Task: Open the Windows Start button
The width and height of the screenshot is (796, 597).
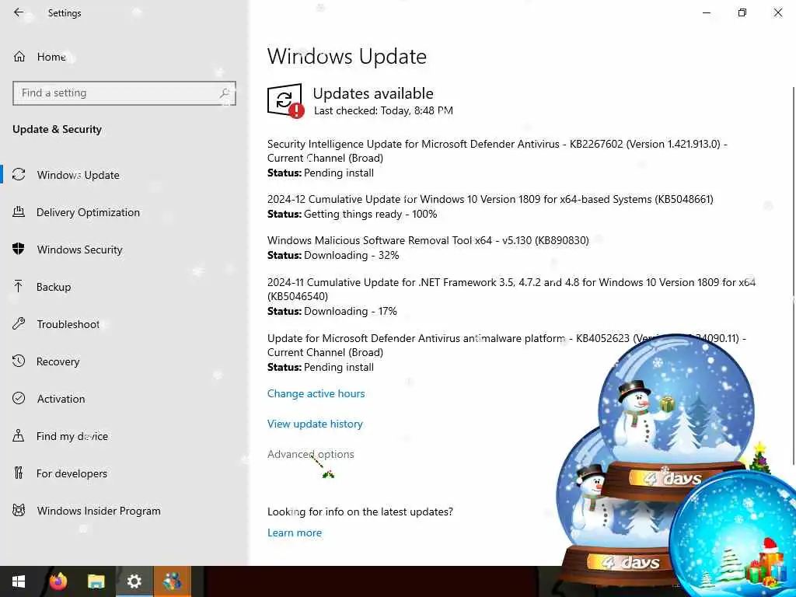Action: pos(19,581)
